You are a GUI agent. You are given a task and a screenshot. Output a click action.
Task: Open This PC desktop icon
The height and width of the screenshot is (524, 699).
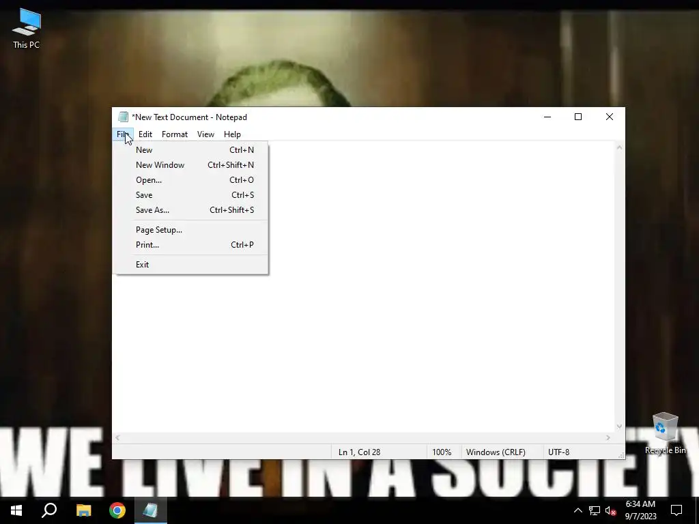coord(27,28)
